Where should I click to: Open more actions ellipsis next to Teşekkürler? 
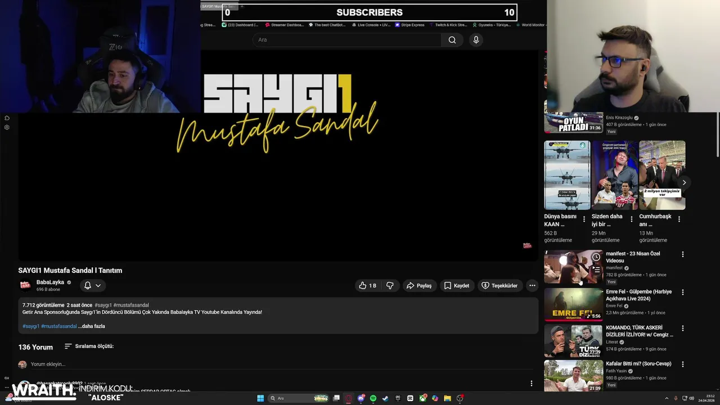pyautogui.click(x=532, y=286)
